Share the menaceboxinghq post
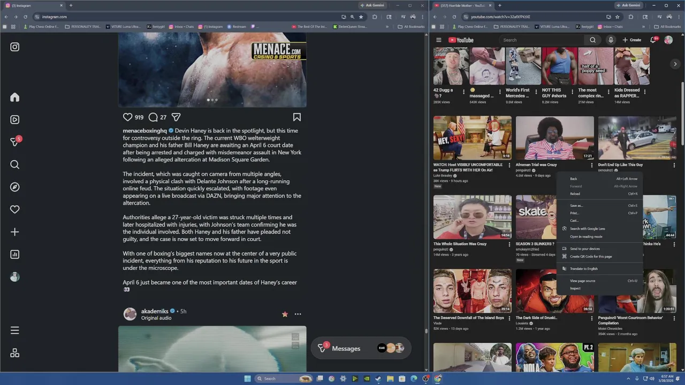 176,117
